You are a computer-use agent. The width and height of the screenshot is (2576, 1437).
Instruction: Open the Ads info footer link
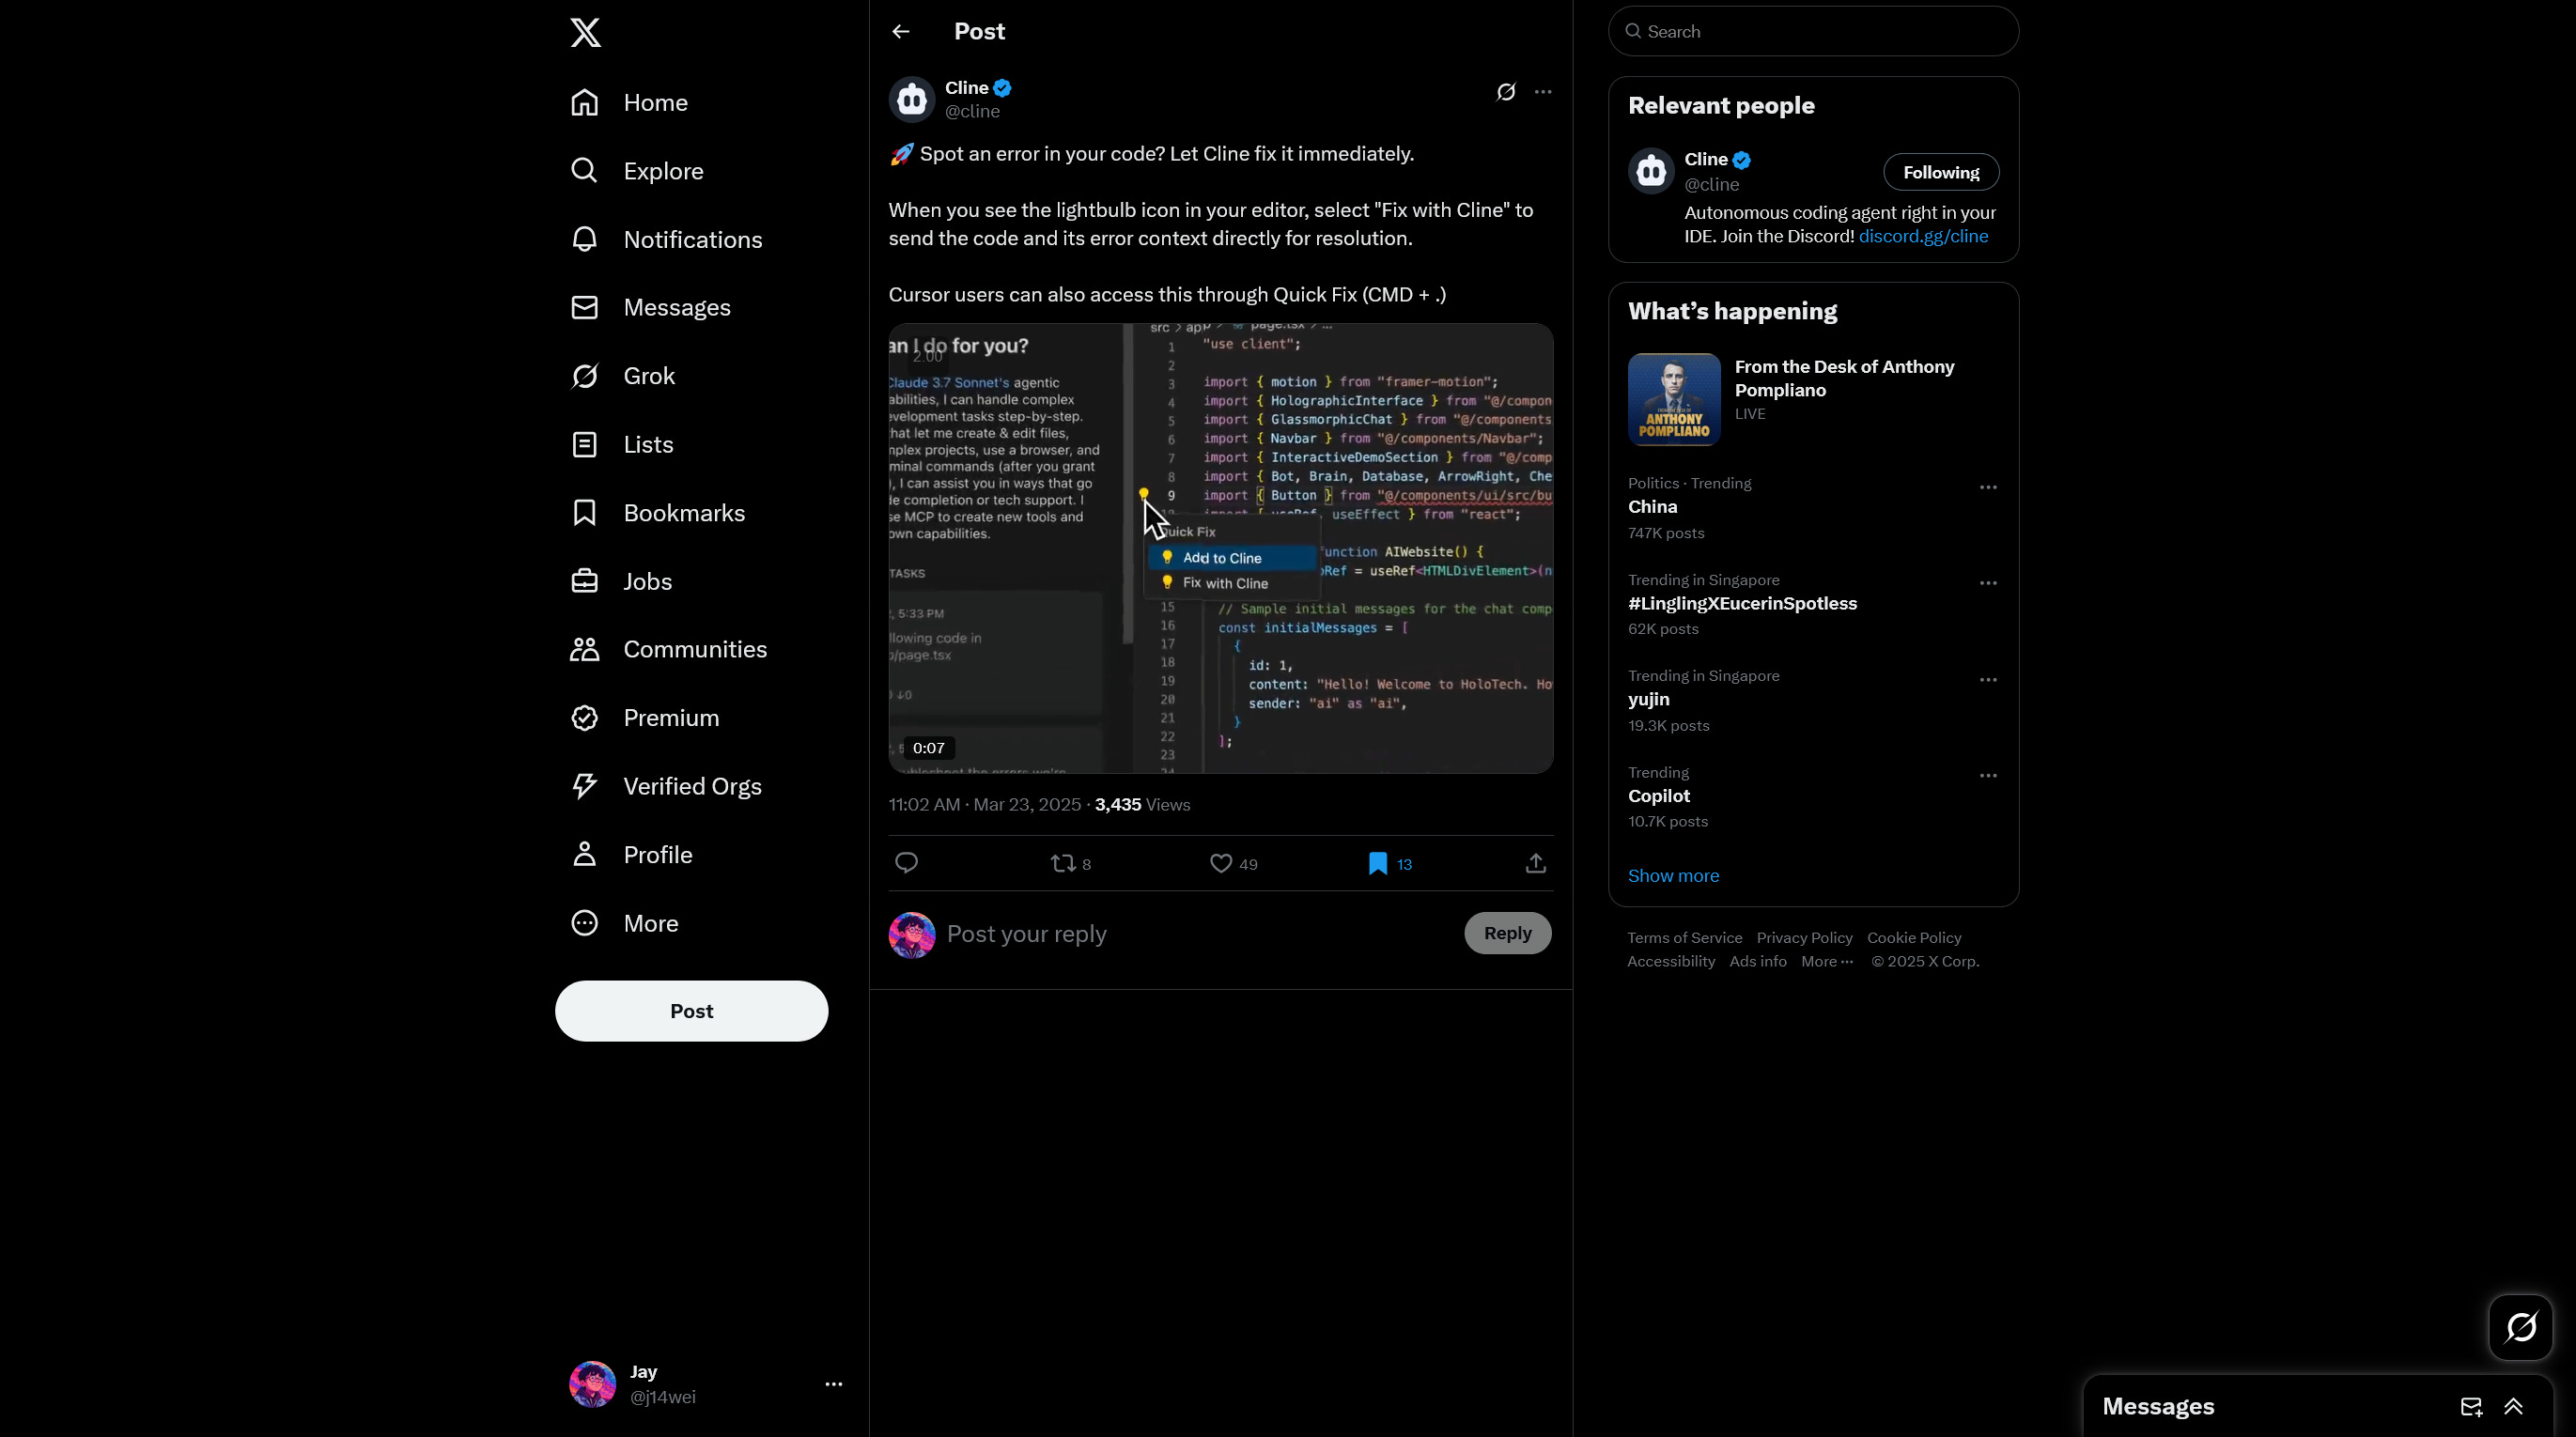(x=1757, y=962)
